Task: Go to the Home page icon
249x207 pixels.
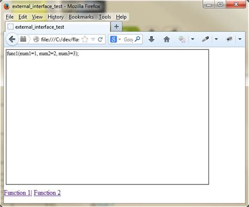Action: click(167, 39)
